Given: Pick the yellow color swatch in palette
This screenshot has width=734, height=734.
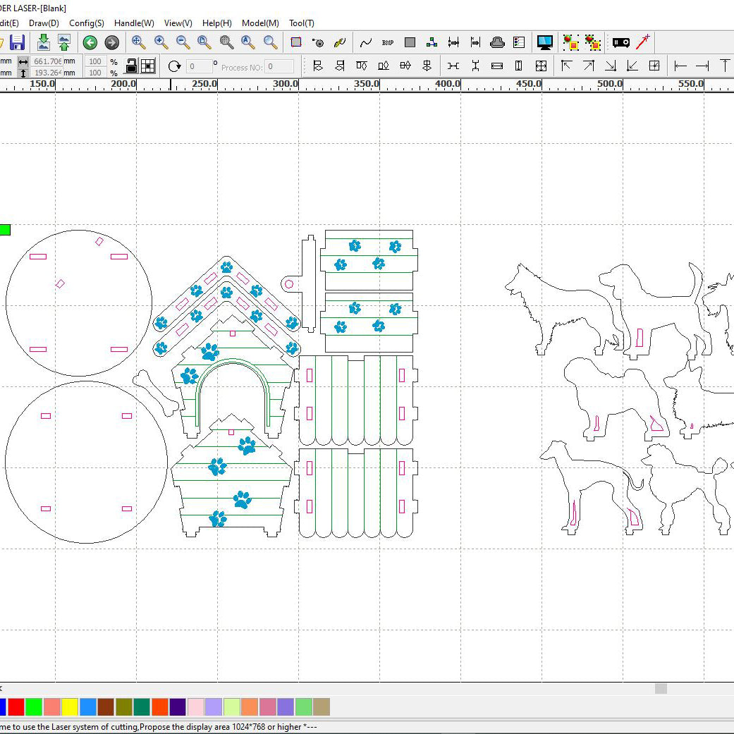Looking at the screenshot, I should 70,707.
